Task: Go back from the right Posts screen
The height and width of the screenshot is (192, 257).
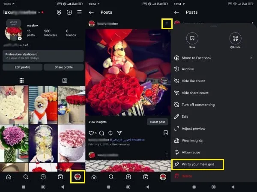Action: click(176, 12)
